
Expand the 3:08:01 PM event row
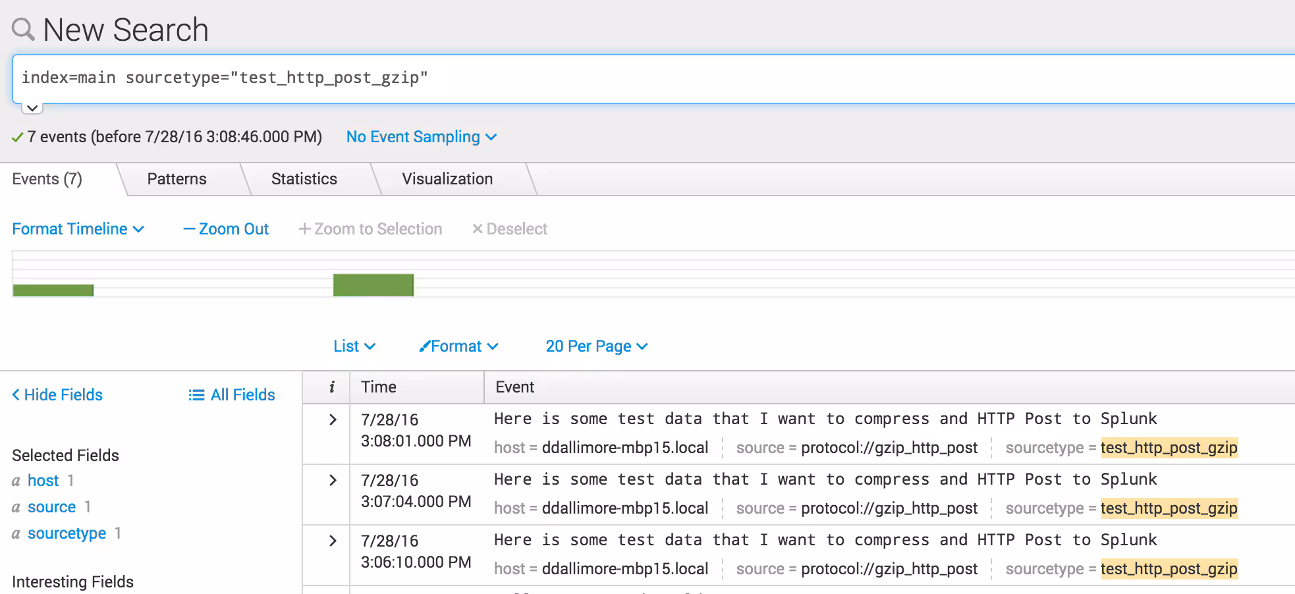pos(333,420)
